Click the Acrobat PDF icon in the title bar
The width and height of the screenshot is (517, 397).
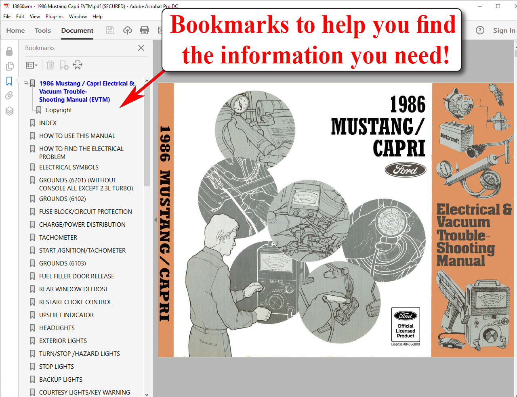pyautogui.click(x=6, y=6)
